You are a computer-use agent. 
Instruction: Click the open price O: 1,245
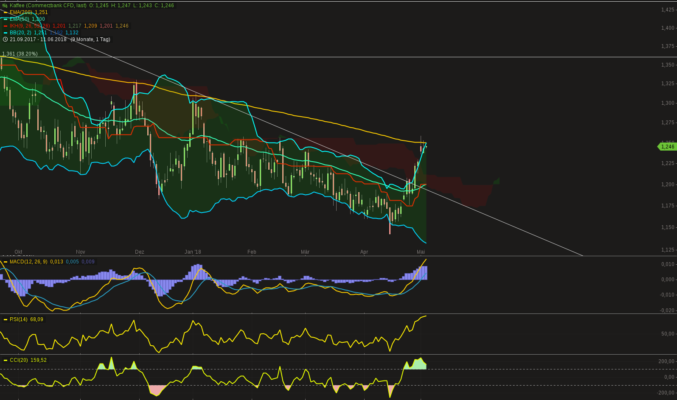(99, 6)
